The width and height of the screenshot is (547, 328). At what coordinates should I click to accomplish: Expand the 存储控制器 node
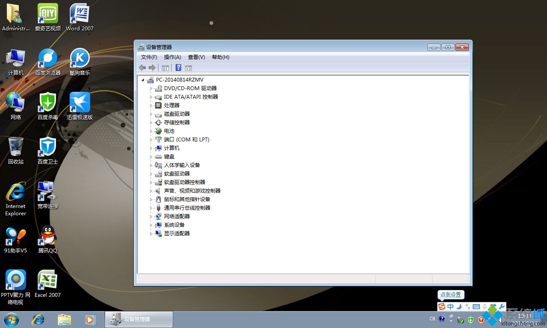151,123
